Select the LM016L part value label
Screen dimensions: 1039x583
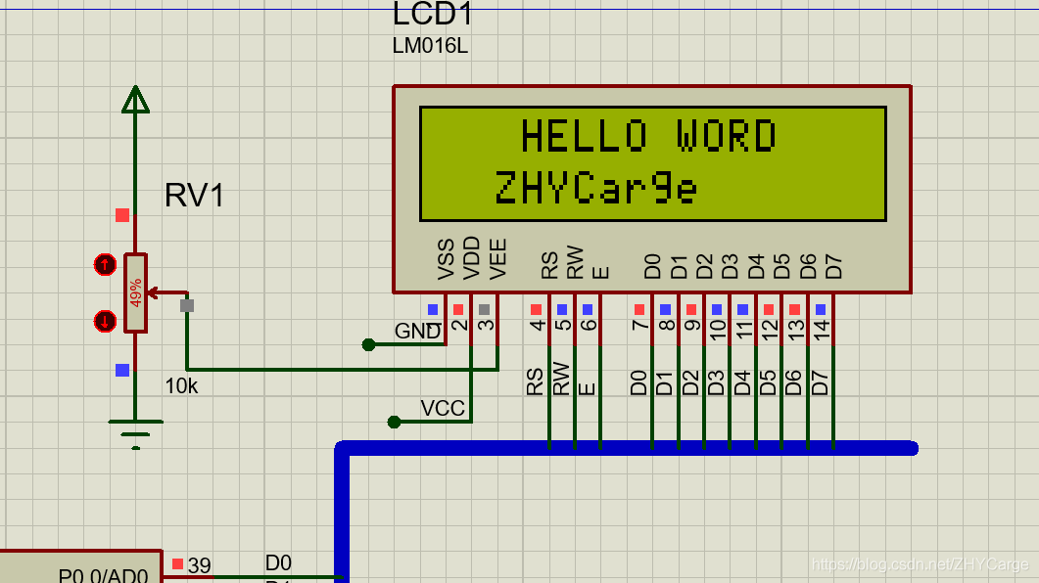coord(430,46)
